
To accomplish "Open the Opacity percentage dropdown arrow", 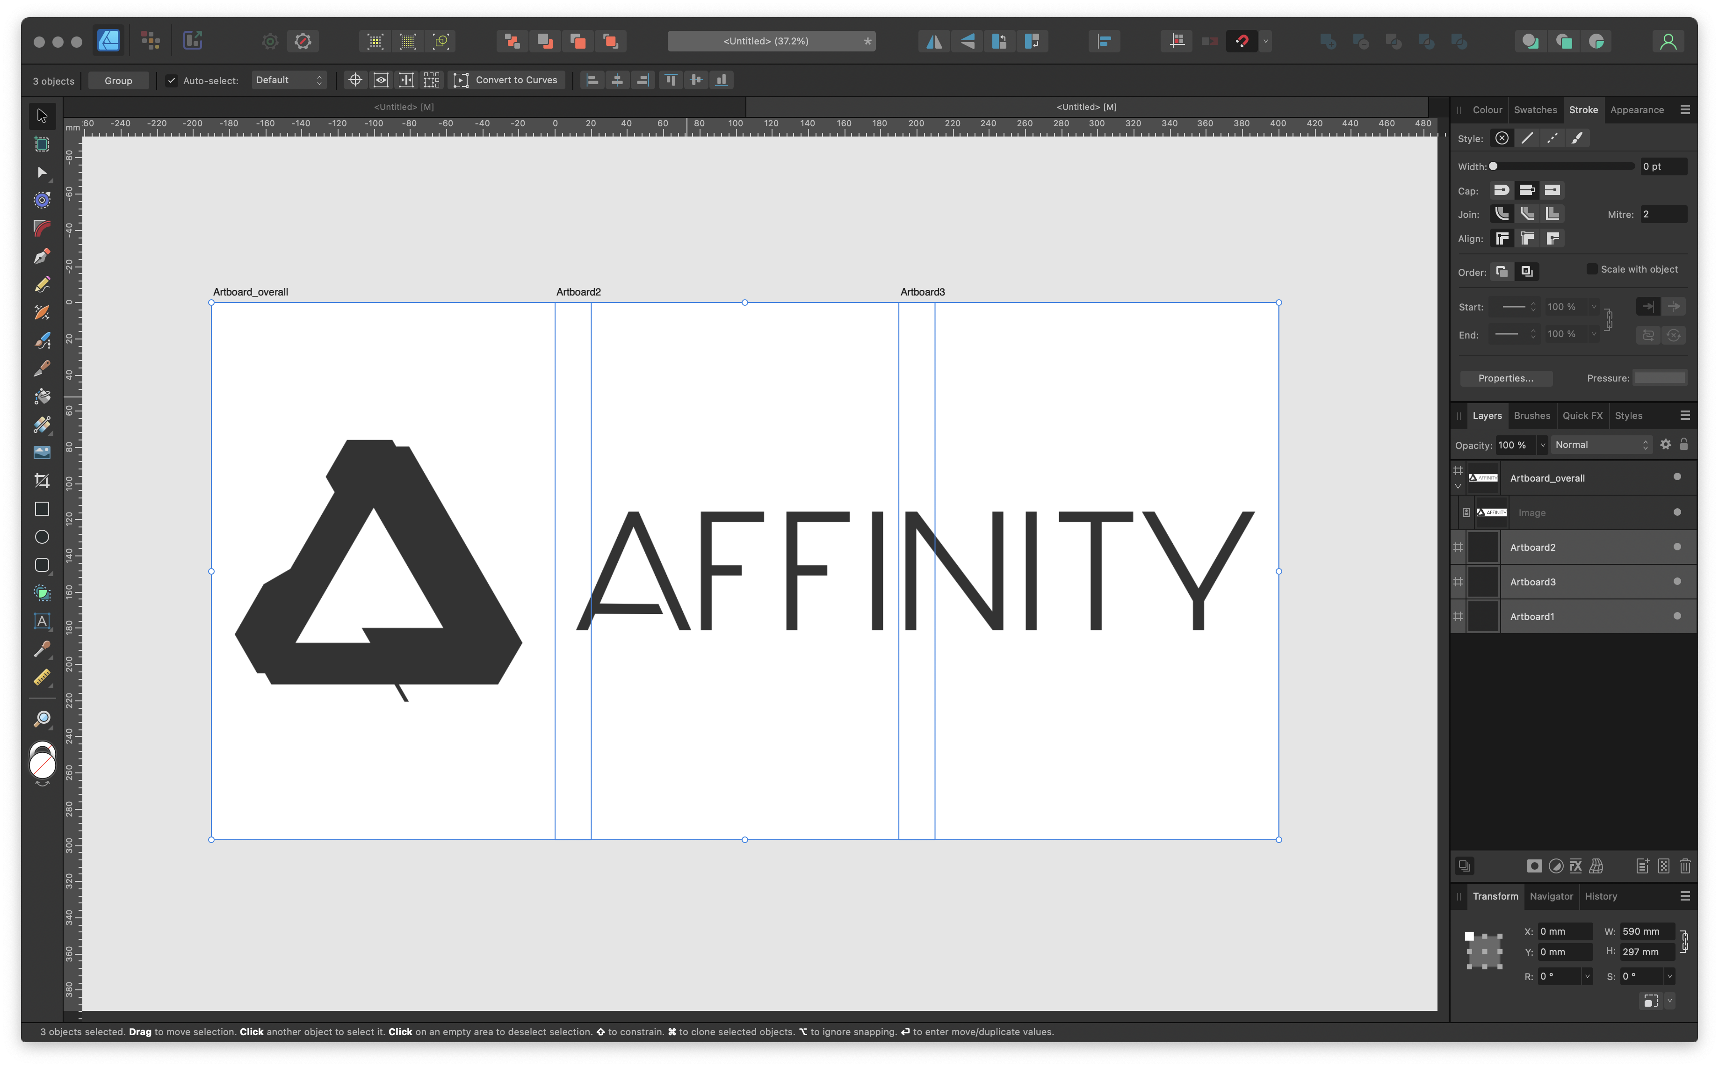I will coord(1543,445).
